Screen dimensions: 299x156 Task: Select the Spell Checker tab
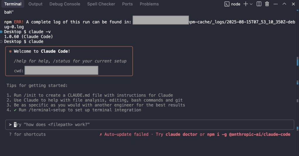pyautogui.click(x=101, y=4)
